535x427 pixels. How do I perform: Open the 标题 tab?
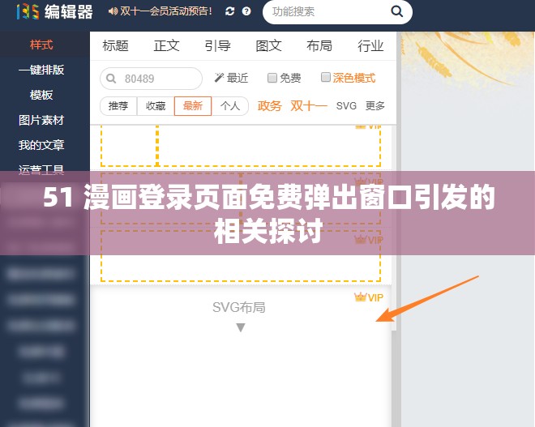pyautogui.click(x=115, y=45)
